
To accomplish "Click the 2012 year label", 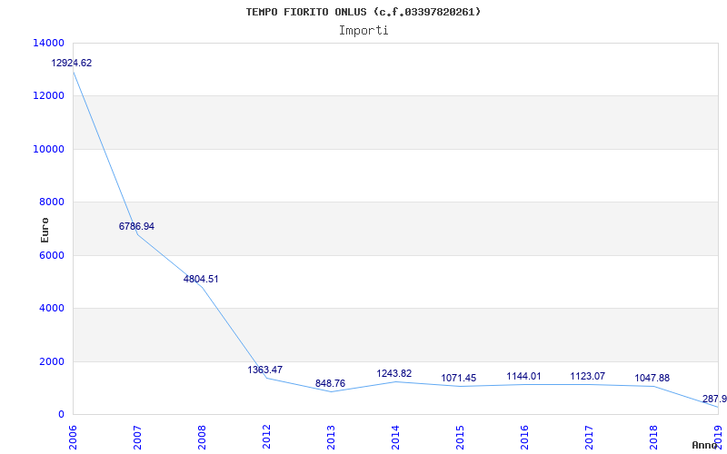I will coord(266,437).
